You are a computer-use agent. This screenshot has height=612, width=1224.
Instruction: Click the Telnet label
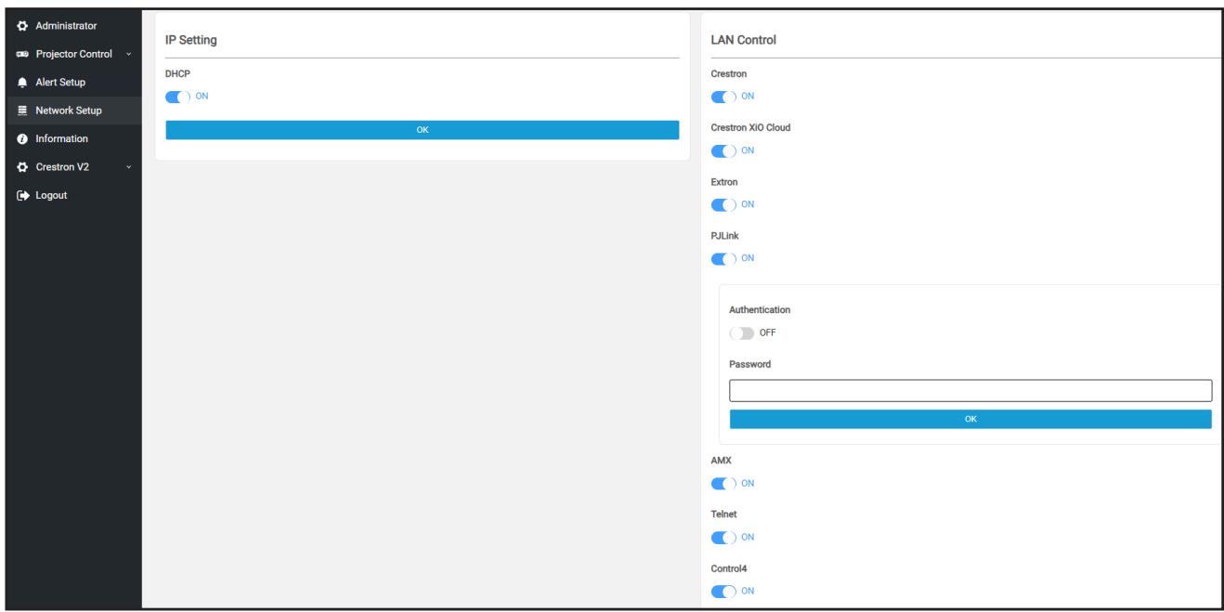(x=723, y=514)
